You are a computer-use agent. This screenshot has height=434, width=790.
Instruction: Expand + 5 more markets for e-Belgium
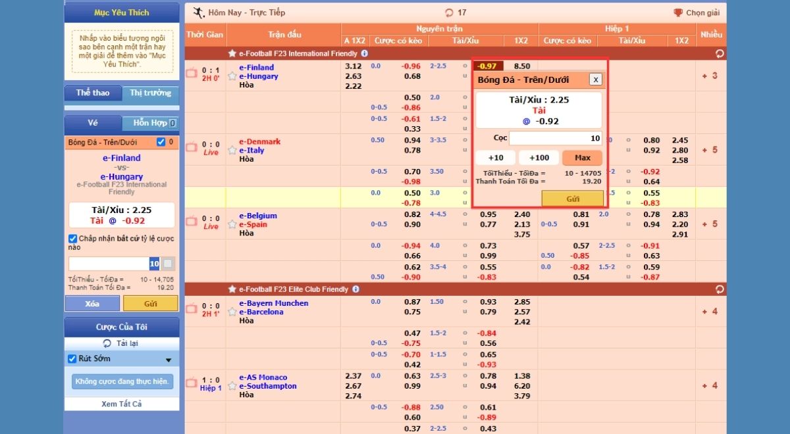[710, 224]
